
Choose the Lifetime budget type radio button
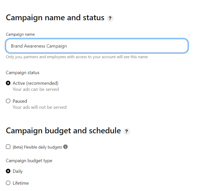click(8, 183)
